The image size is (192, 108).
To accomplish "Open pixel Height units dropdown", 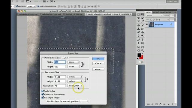I will (x=73, y=67).
